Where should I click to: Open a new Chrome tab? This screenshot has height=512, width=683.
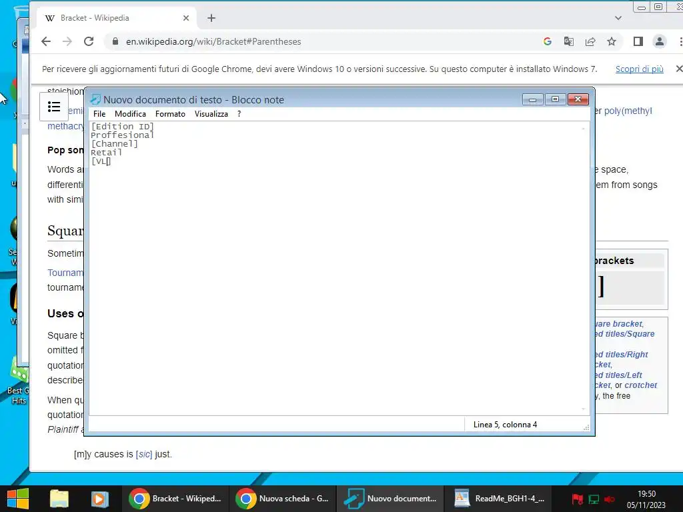(211, 18)
